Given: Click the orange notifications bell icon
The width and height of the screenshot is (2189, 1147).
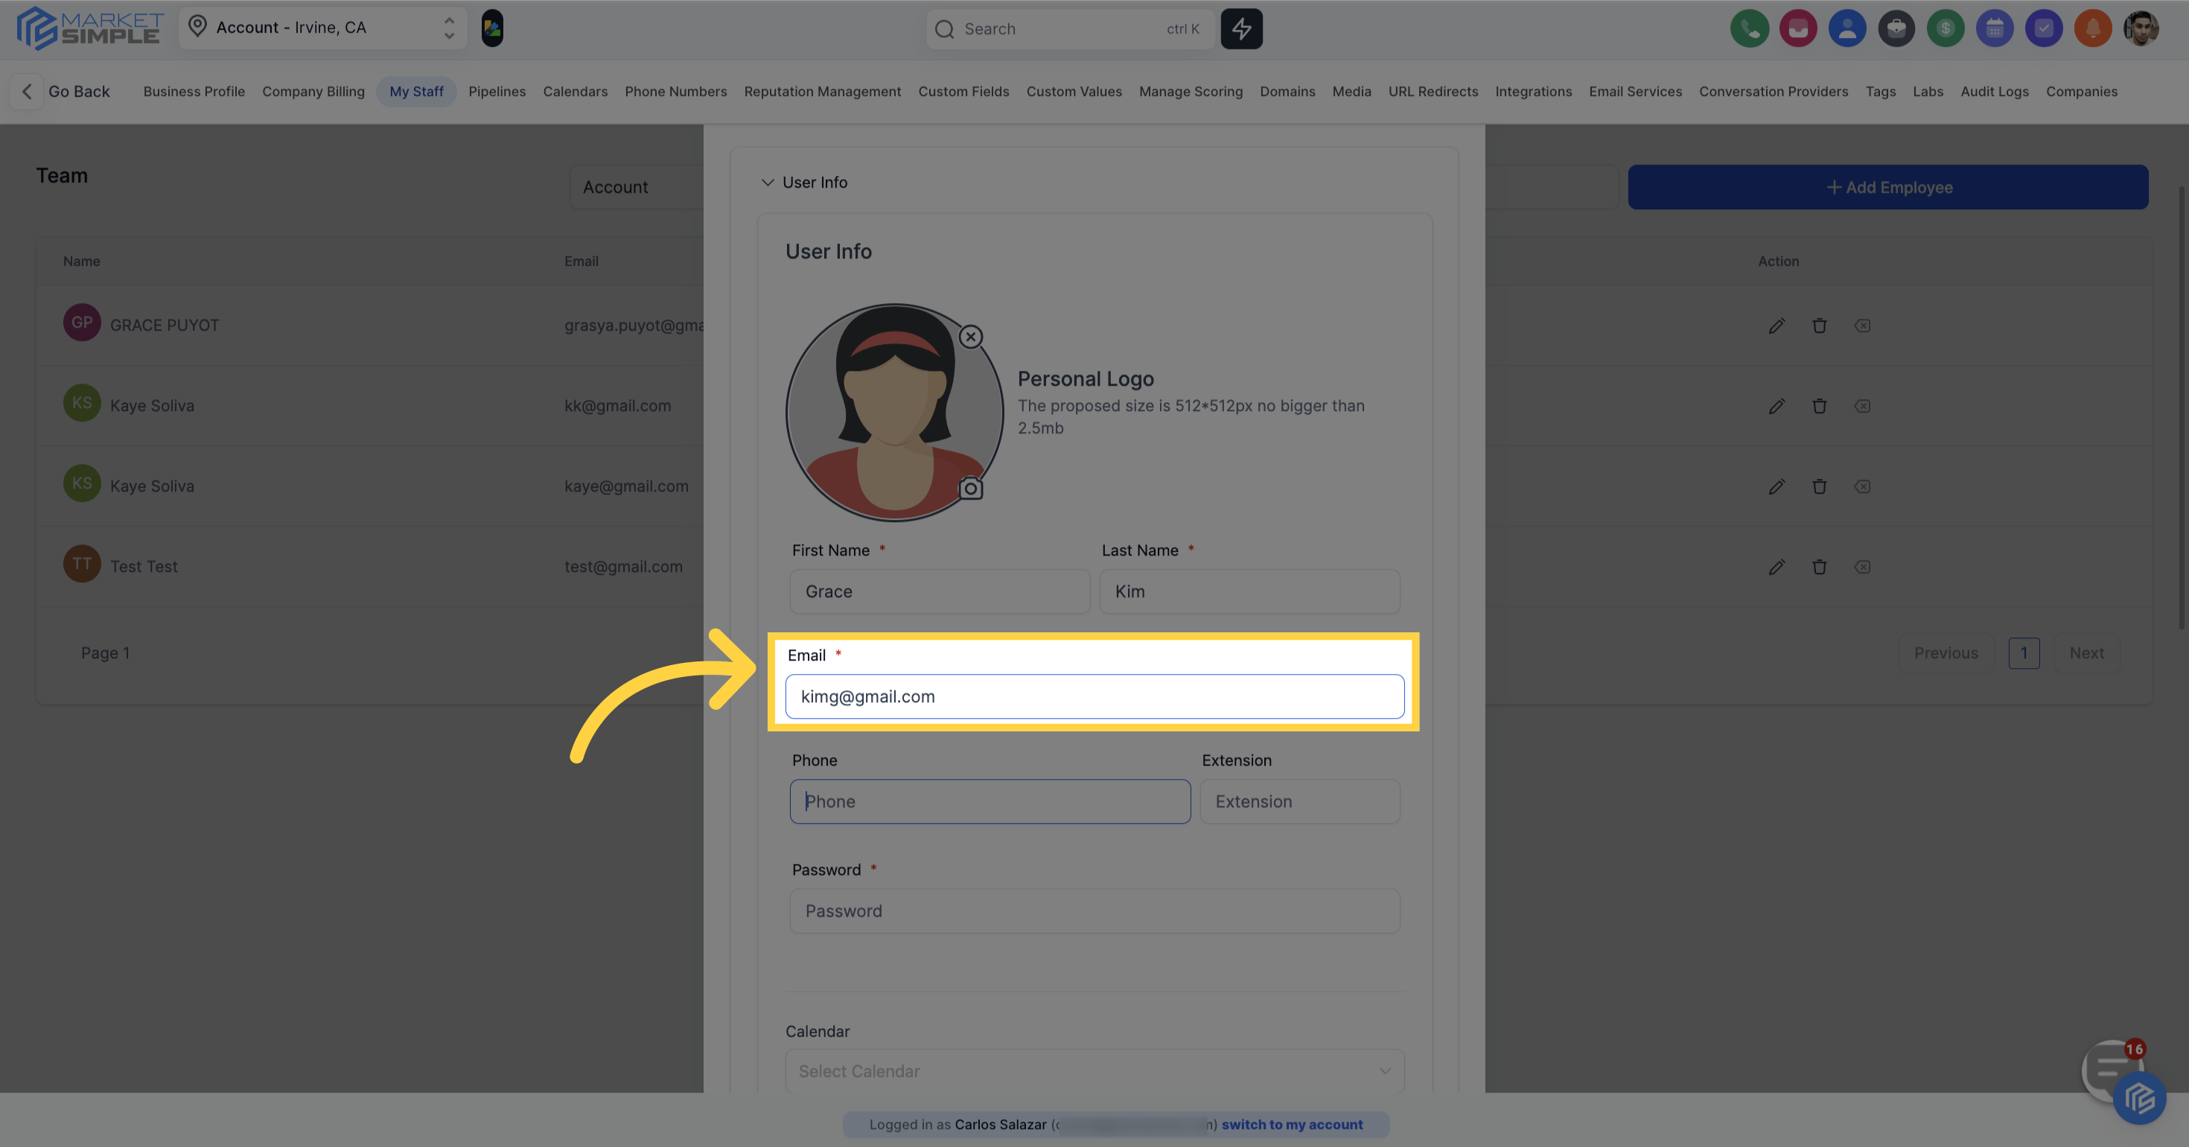Looking at the screenshot, I should click(2092, 29).
